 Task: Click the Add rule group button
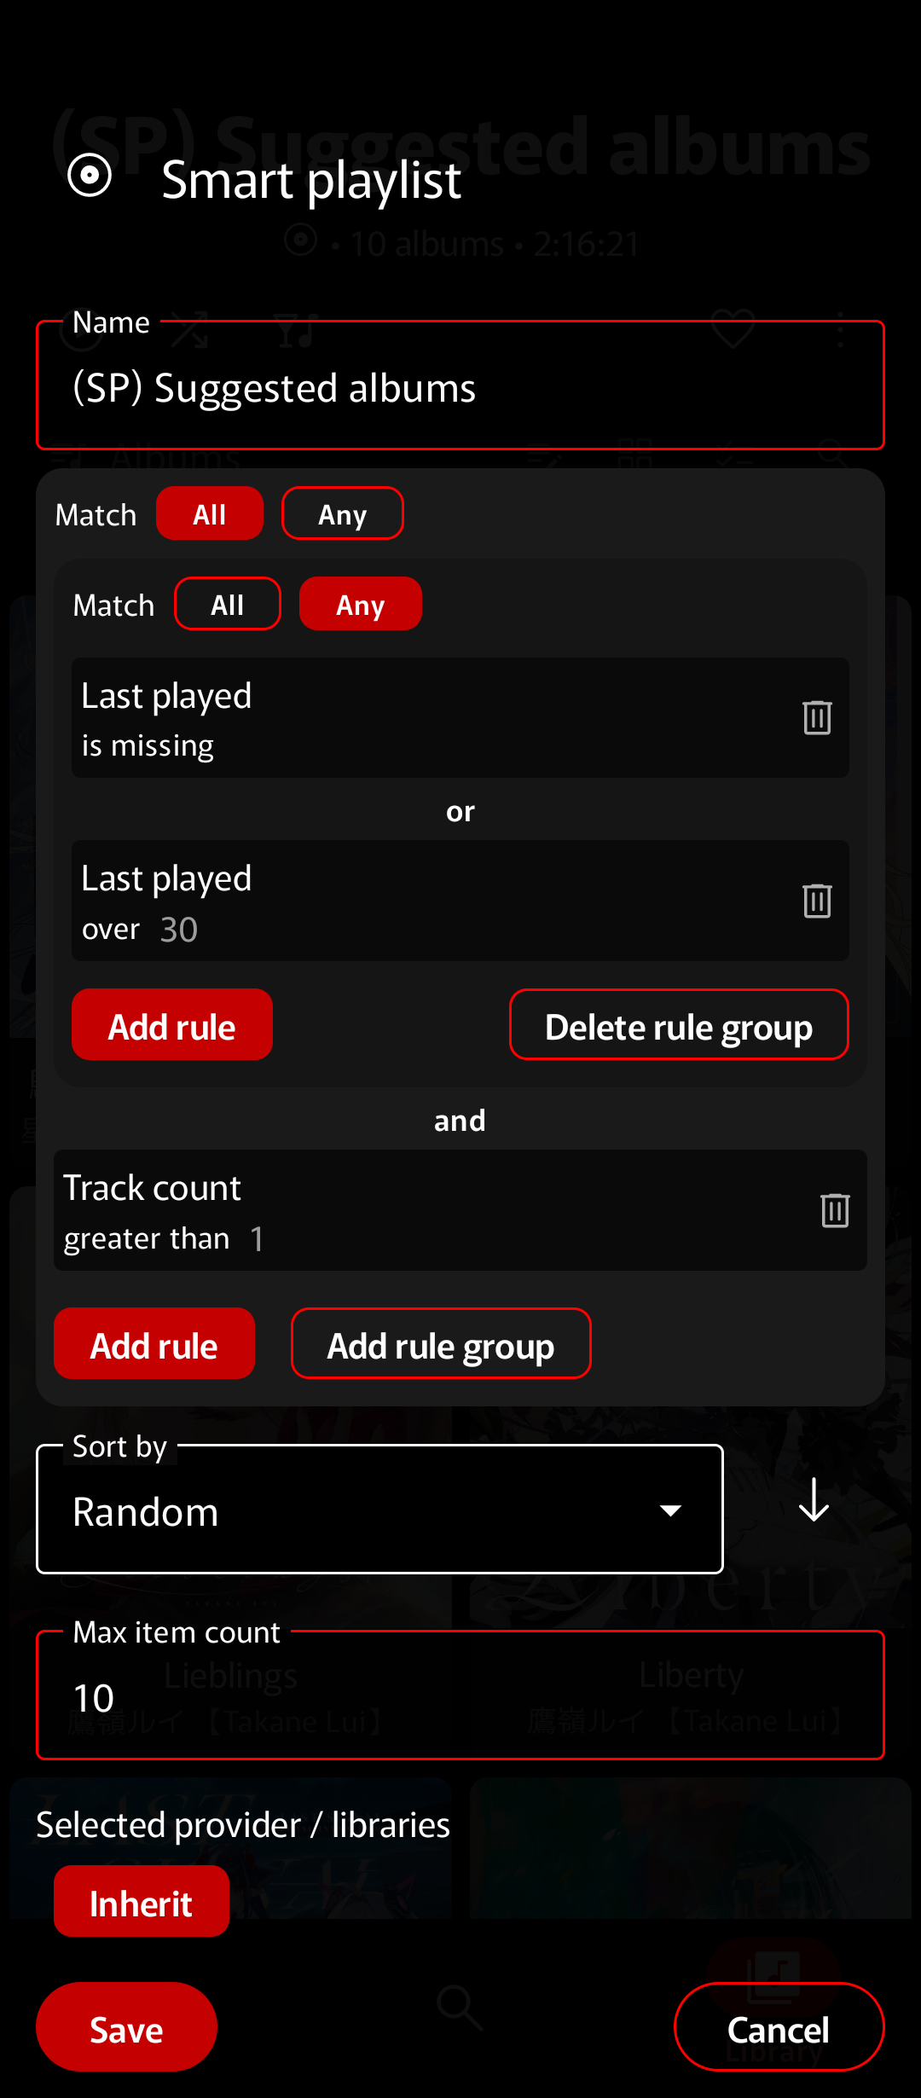click(441, 1344)
